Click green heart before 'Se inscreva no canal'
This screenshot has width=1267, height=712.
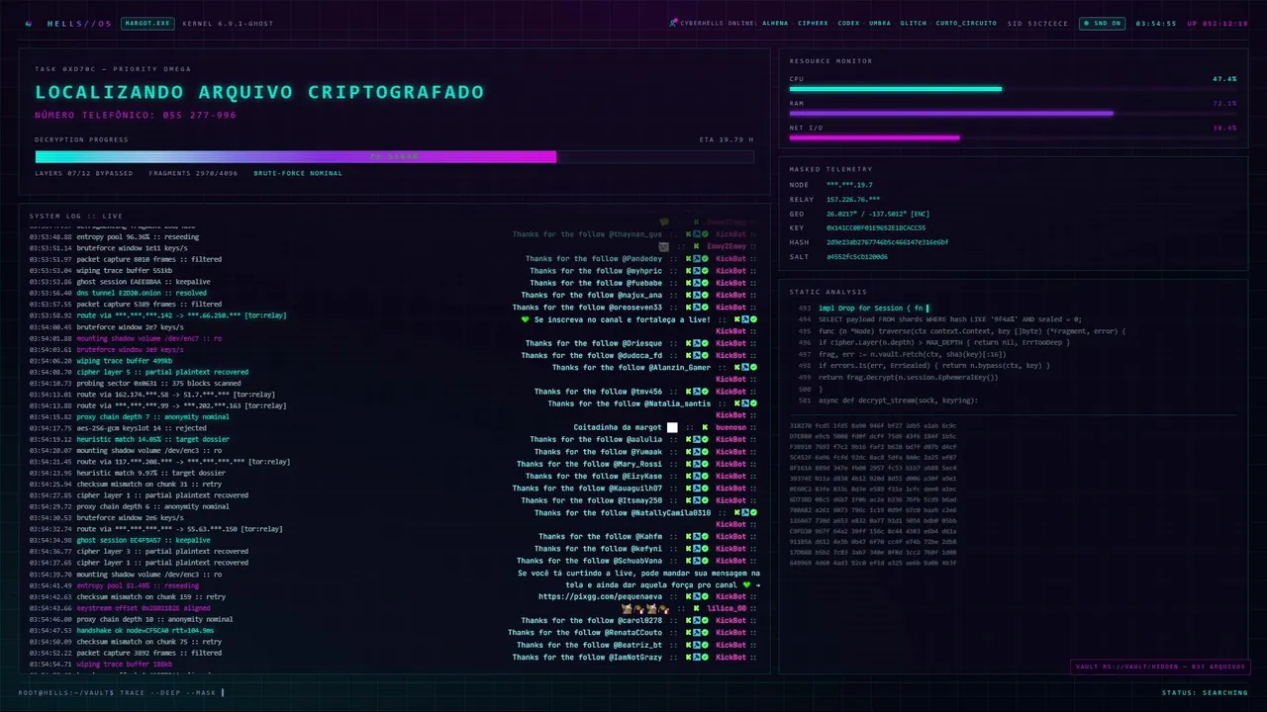click(526, 319)
